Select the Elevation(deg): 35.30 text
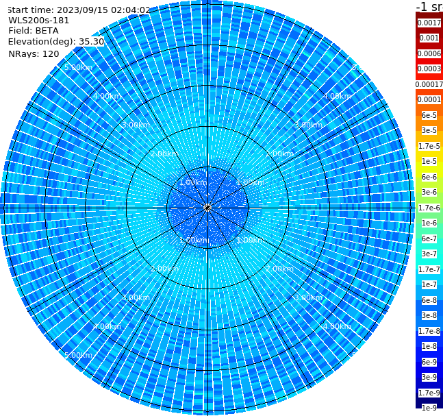The height and width of the screenshot is (416, 443). coord(56,42)
